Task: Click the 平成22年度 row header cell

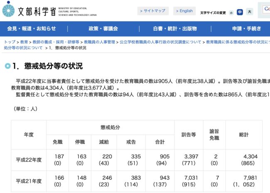Action: coord(29,160)
